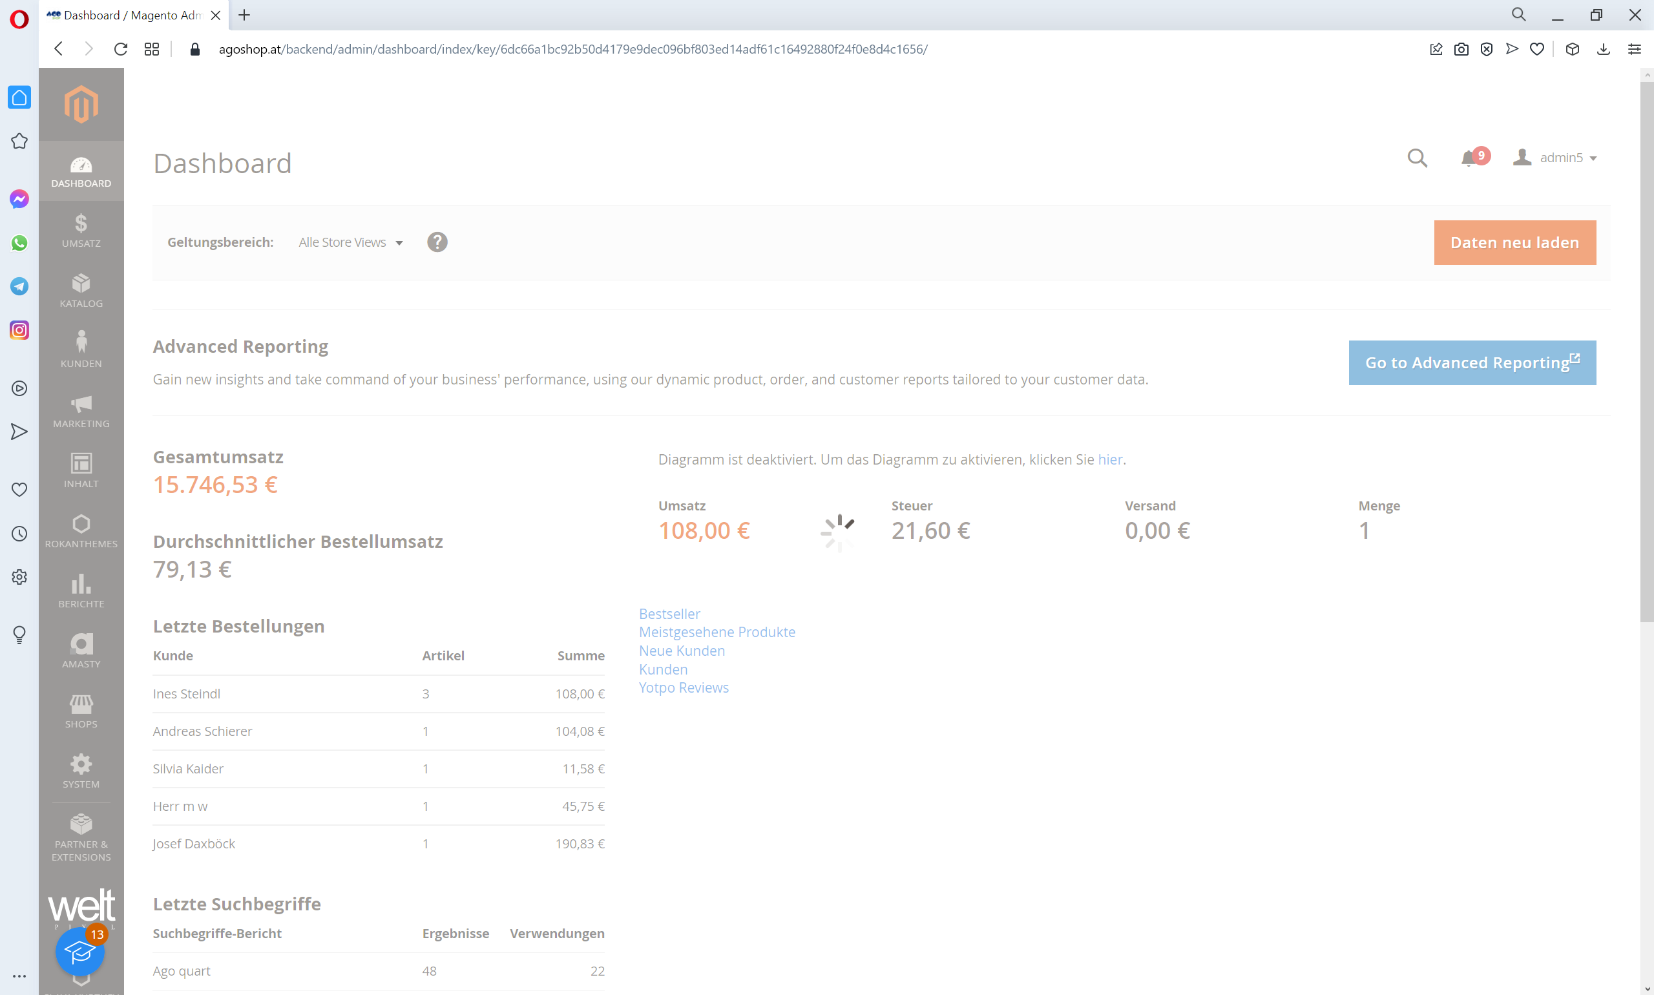Image resolution: width=1654 pixels, height=995 pixels.
Task: Open the Katalog sidebar menu
Action: point(81,290)
